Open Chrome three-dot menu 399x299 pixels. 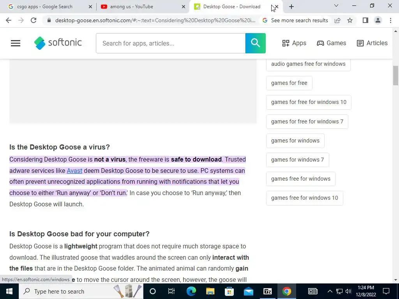(x=390, y=20)
